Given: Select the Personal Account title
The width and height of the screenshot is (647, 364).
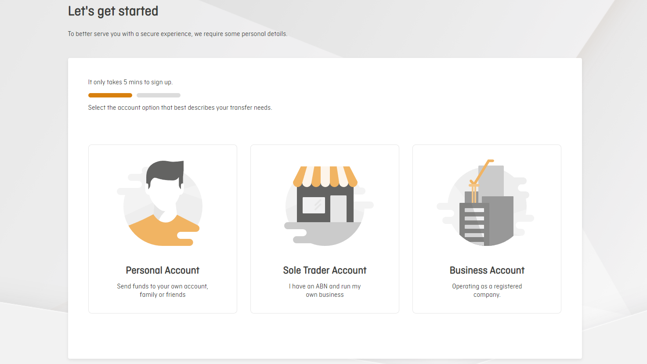Looking at the screenshot, I should coord(163,270).
